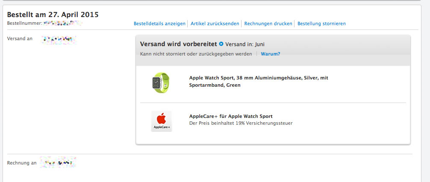
Task: Click the blurred name next to Versand an
Action: pos(59,40)
